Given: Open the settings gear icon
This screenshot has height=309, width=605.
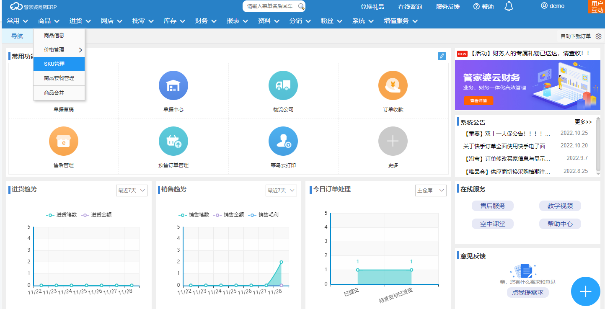Looking at the screenshot, I should point(598,36).
